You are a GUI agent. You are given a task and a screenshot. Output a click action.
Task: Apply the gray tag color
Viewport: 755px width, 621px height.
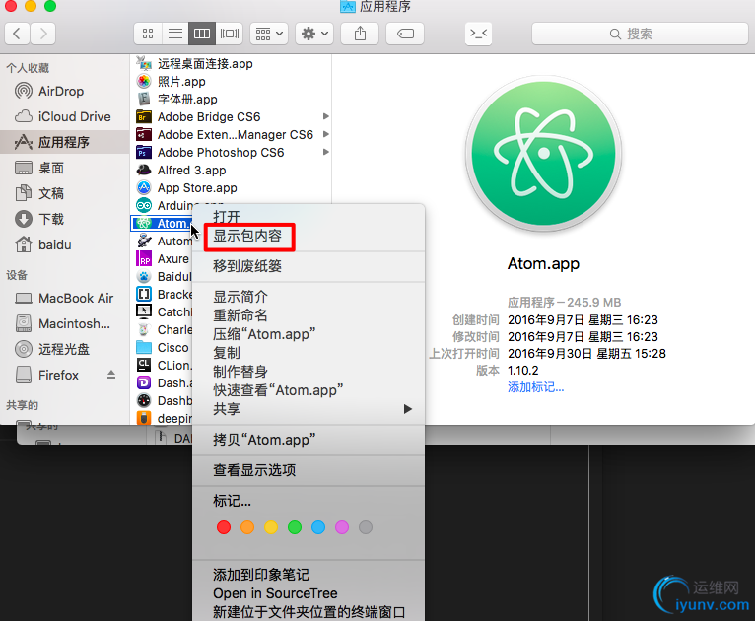pyautogui.click(x=366, y=527)
